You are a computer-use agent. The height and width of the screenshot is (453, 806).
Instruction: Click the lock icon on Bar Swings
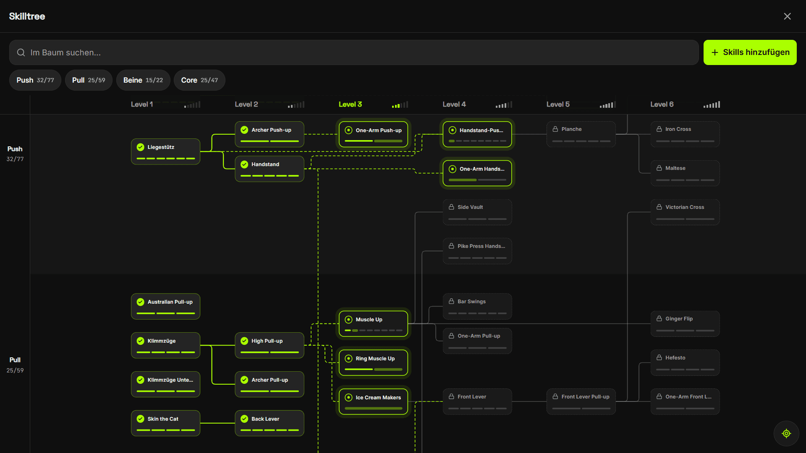pyautogui.click(x=451, y=302)
